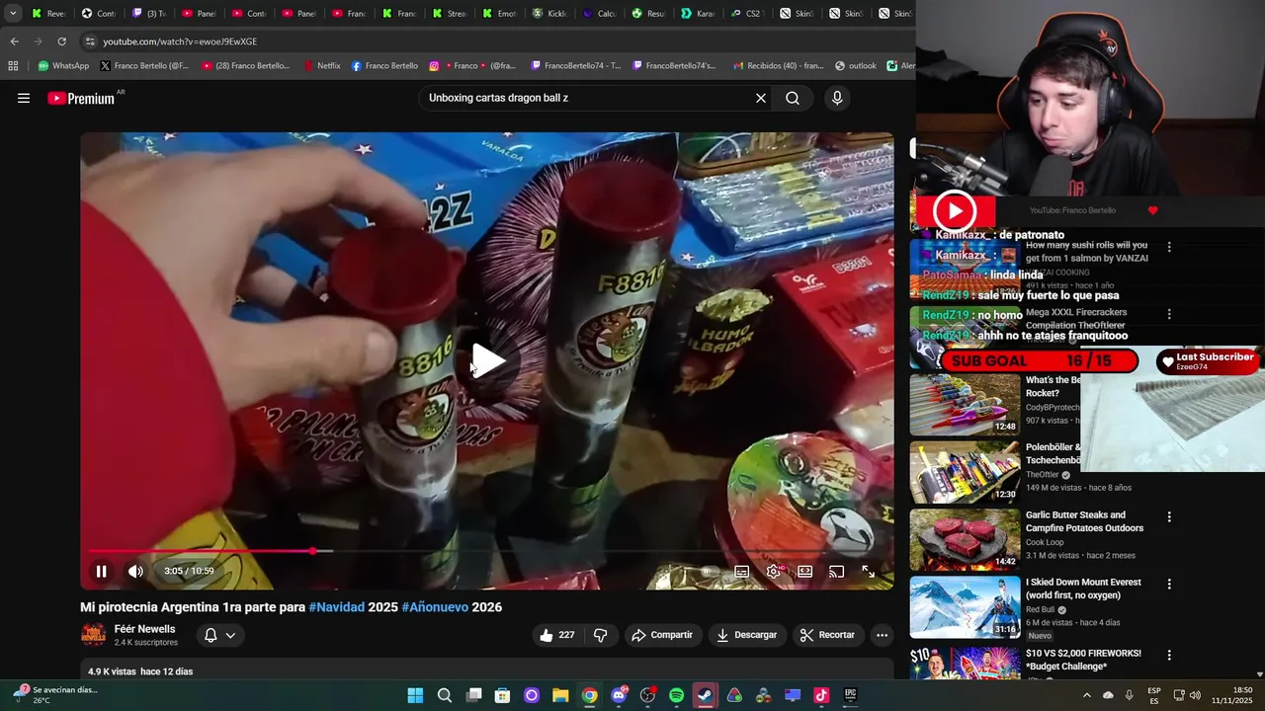Pause the video with the pause button

click(x=101, y=571)
